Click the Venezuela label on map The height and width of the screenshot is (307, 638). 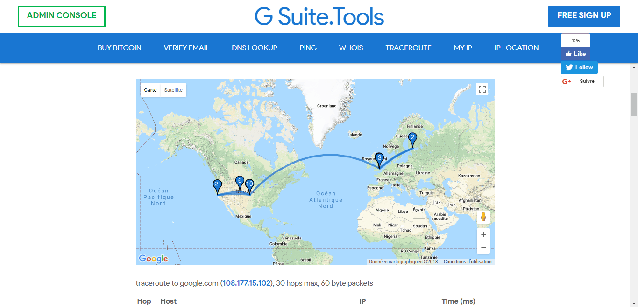click(x=292, y=238)
